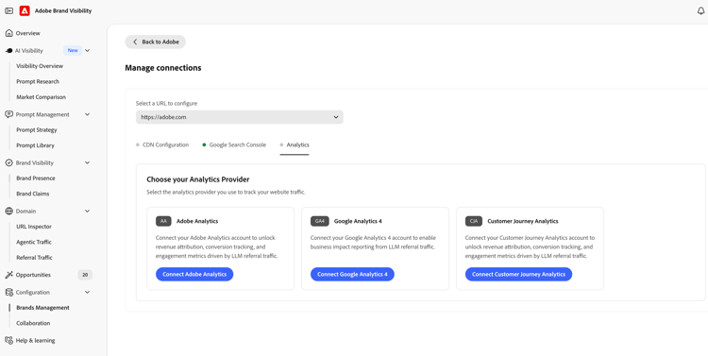This screenshot has width=708, height=356.
Task: Click the GA4 badge icon
Action: 320,221
